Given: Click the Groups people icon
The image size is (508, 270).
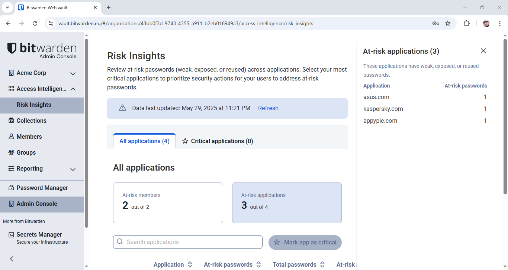Looking at the screenshot, I should tap(11, 152).
